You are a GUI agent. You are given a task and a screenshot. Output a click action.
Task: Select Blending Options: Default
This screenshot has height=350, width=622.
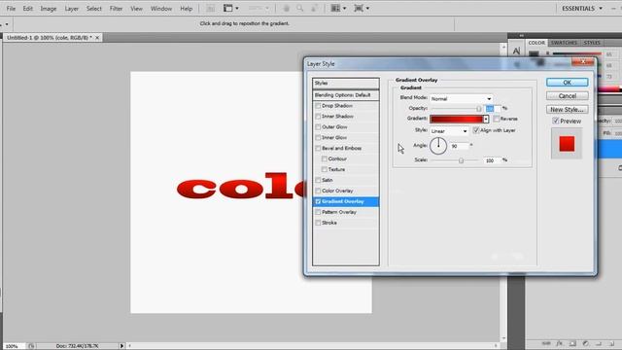(x=346, y=95)
